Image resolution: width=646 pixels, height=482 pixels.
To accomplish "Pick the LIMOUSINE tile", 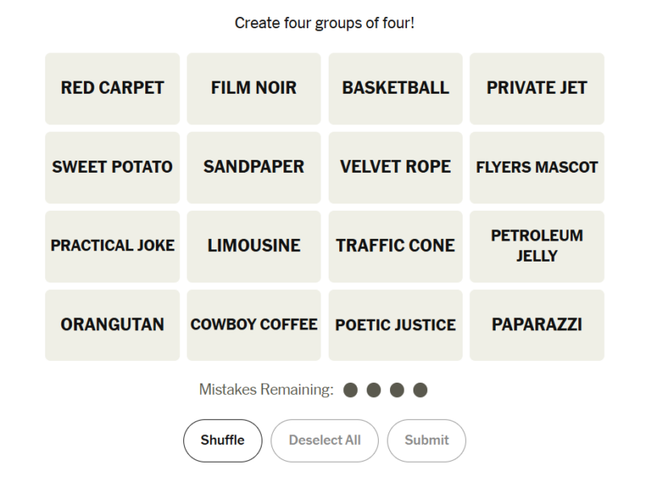I will click(x=254, y=246).
